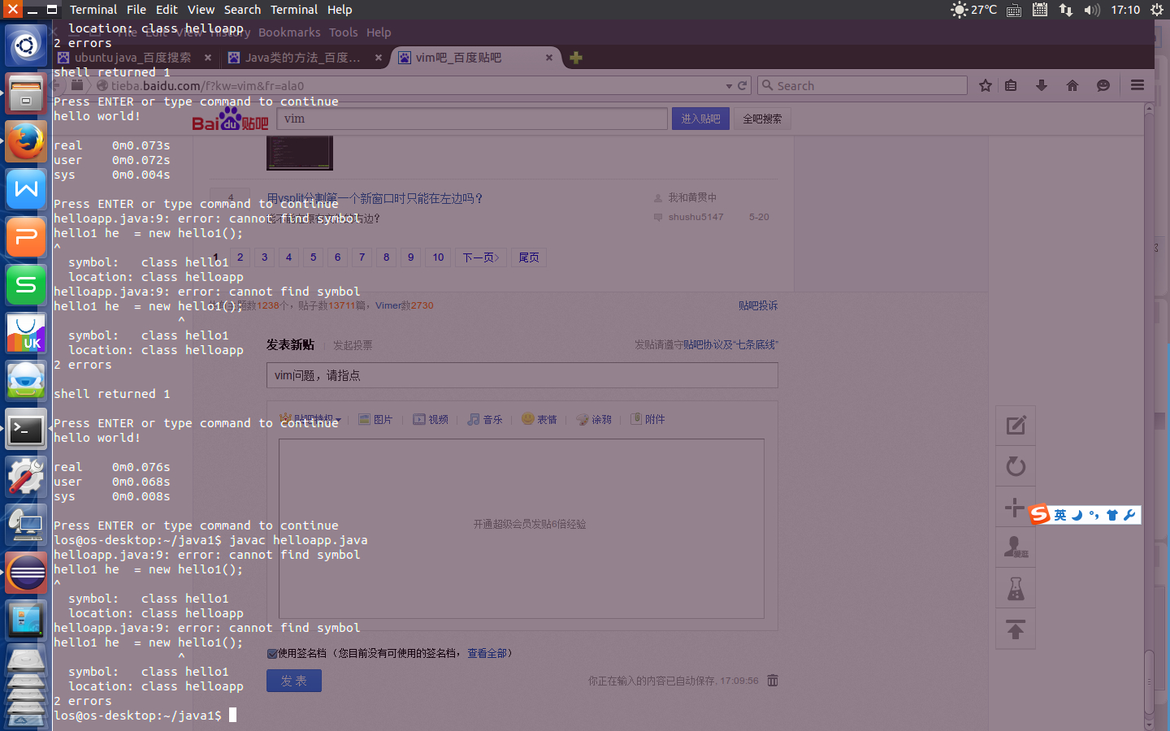Switch to the 'ubuntu java_百度搜索' Firefox tab
The width and height of the screenshot is (1170, 731).
[133, 58]
